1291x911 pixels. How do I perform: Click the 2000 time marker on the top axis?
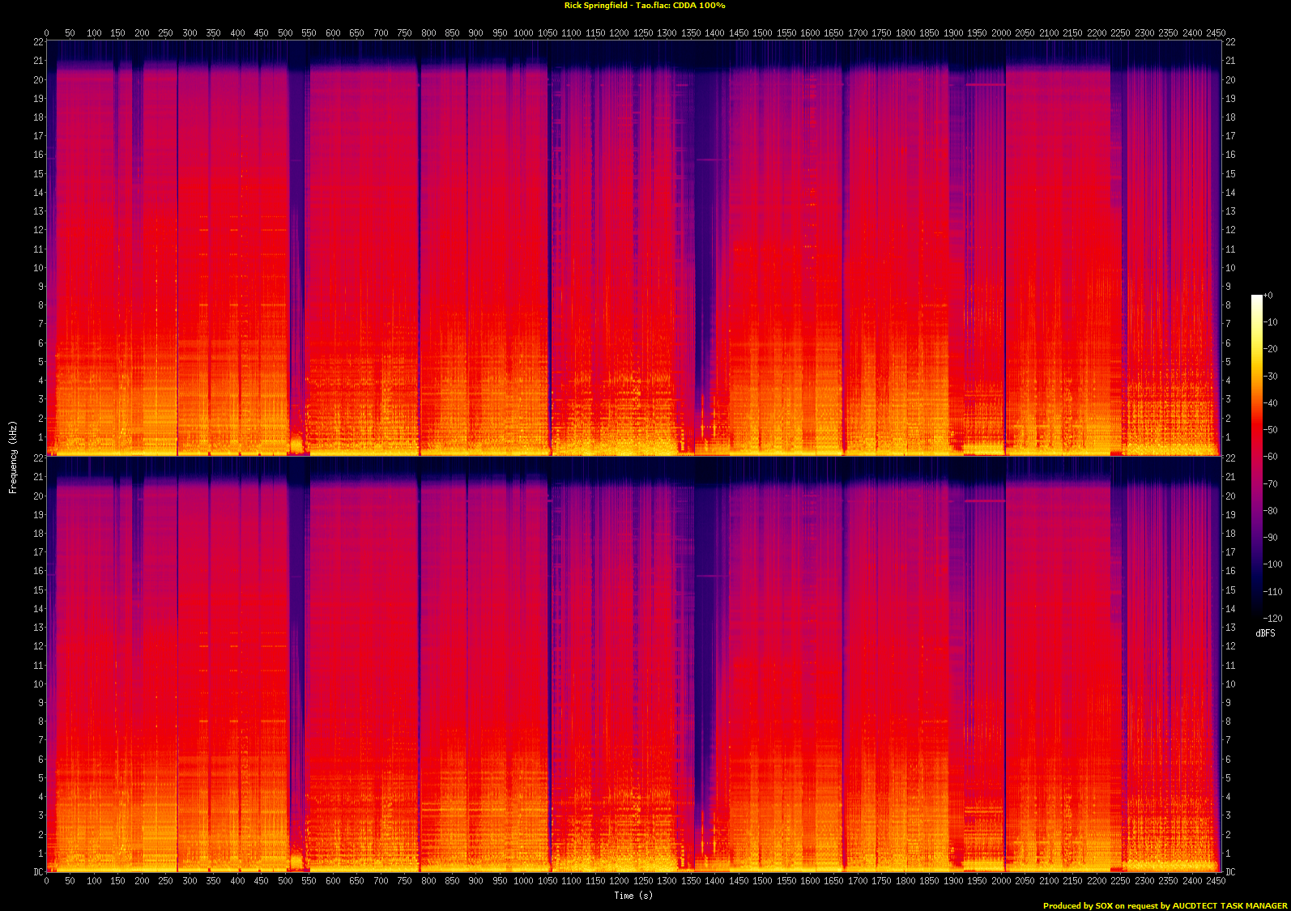point(1001,33)
